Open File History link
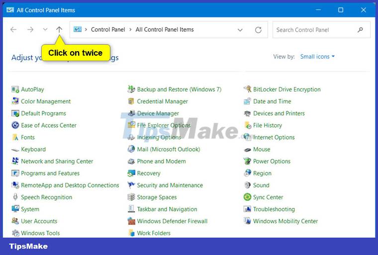 pos(268,125)
